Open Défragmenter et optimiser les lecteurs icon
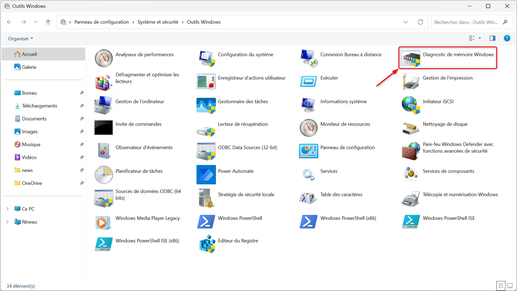This screenshot has width=517, height=291. coord(104,82)
